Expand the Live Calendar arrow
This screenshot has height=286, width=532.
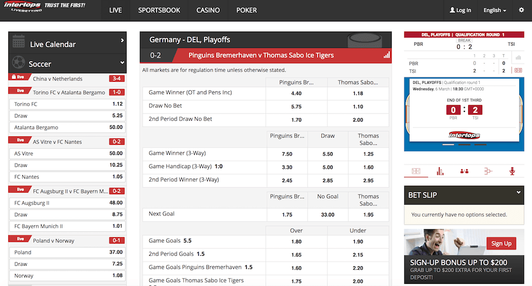pyautogui.click(x=122, y=40)
